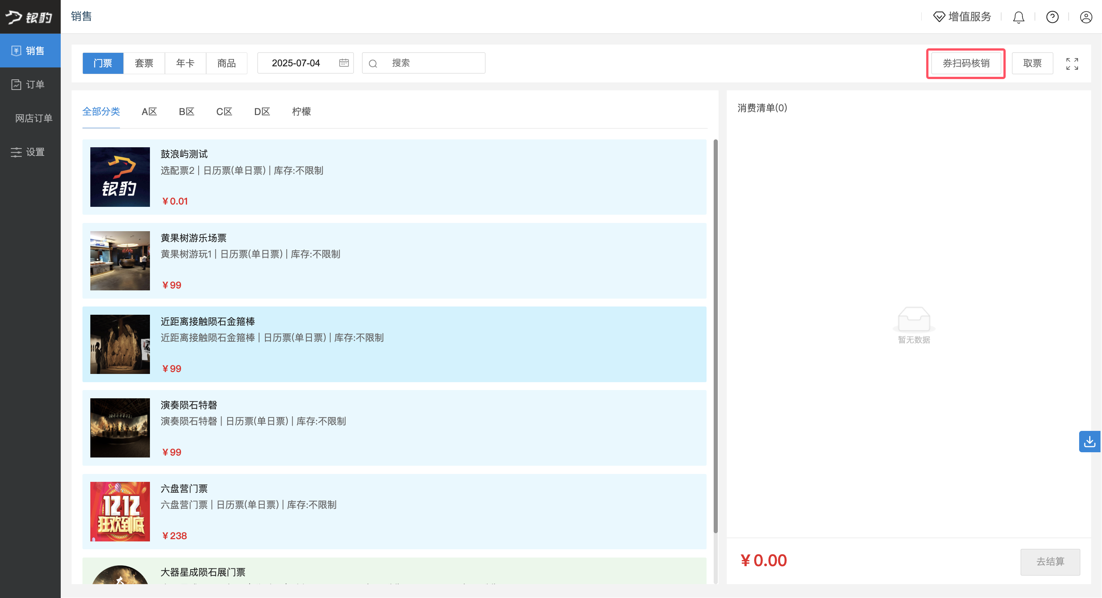Click the 券扫码核销 button
The image size is (1102, 598).
pyautogui.click(x=966, y=63)
